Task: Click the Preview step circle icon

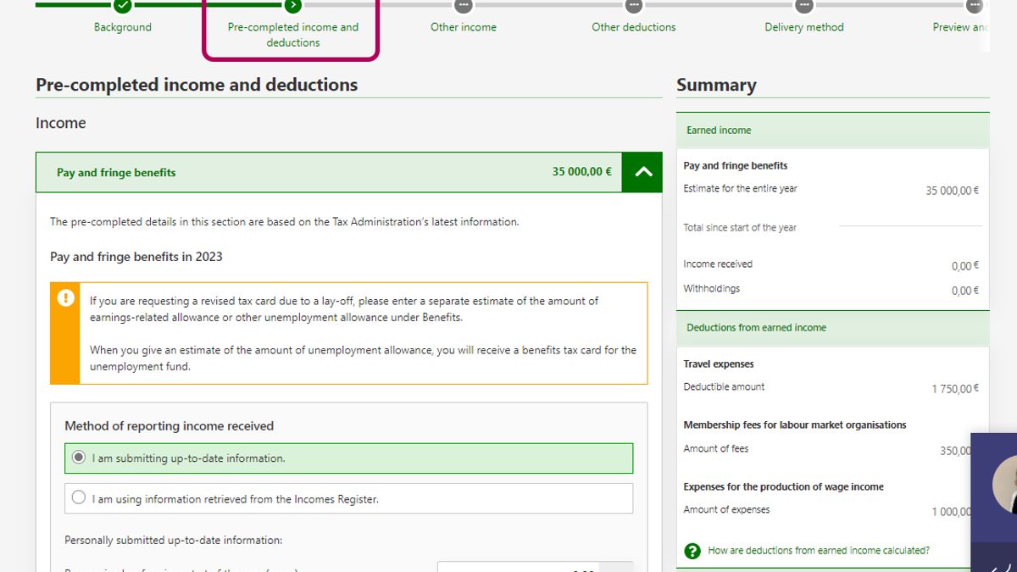Action: (x=975, y=6)
